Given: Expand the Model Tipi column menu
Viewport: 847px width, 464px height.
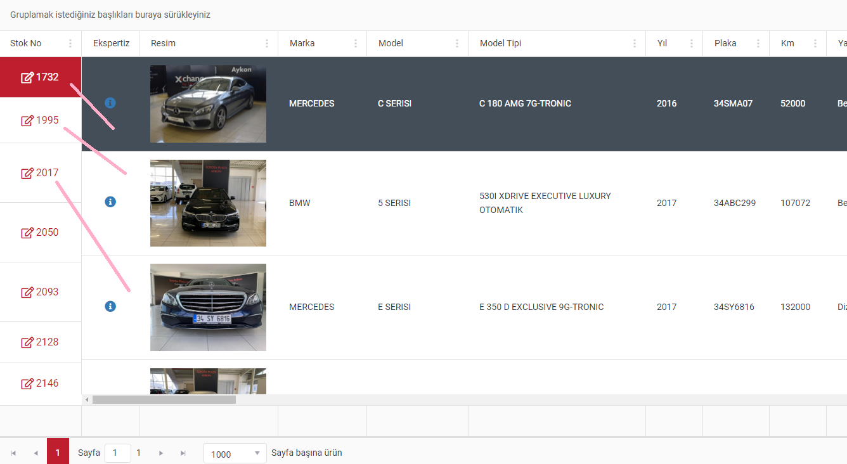Looking at the screenshot, I should coord(634,44).
